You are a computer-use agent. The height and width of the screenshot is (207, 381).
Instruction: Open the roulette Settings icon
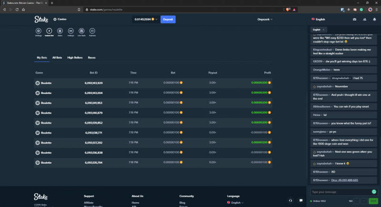[x=39, y=31]
